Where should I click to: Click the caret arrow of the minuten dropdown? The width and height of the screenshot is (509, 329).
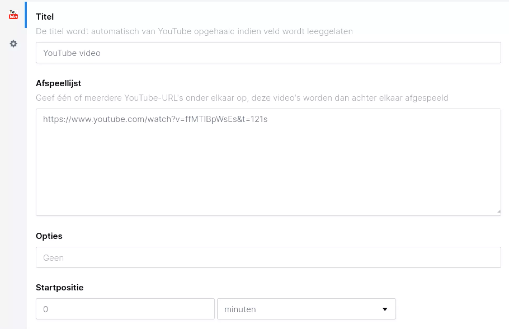[385, 309]
